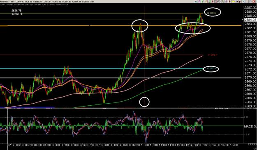Screen dimensions: 257x150
Task: Click the red 2575.41 level label
Action: pos(213,55)
